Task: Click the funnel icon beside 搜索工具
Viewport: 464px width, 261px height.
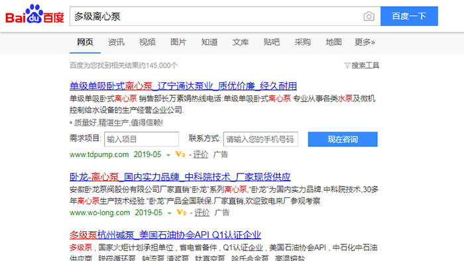Action: point(347,66)
